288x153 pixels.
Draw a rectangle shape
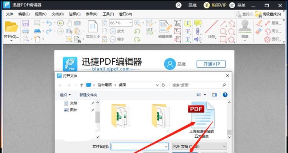[x=223, y=39]
